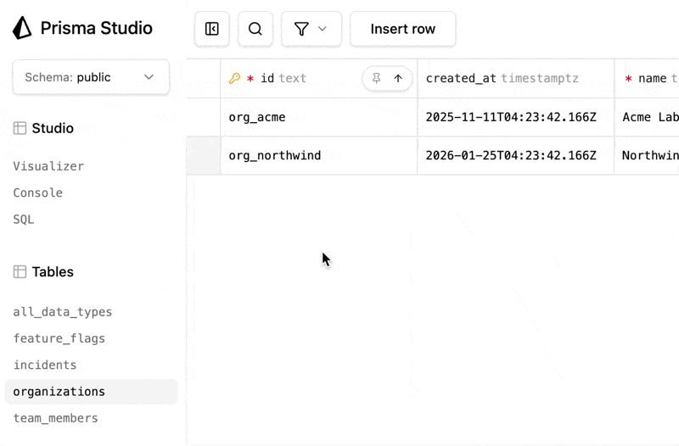
Task: Click the Tables section table icon
Action: coord(20,271)
